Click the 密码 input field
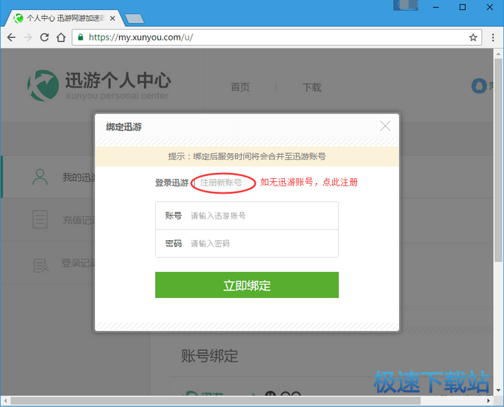504x407 pixels. [x=247, y=244]
